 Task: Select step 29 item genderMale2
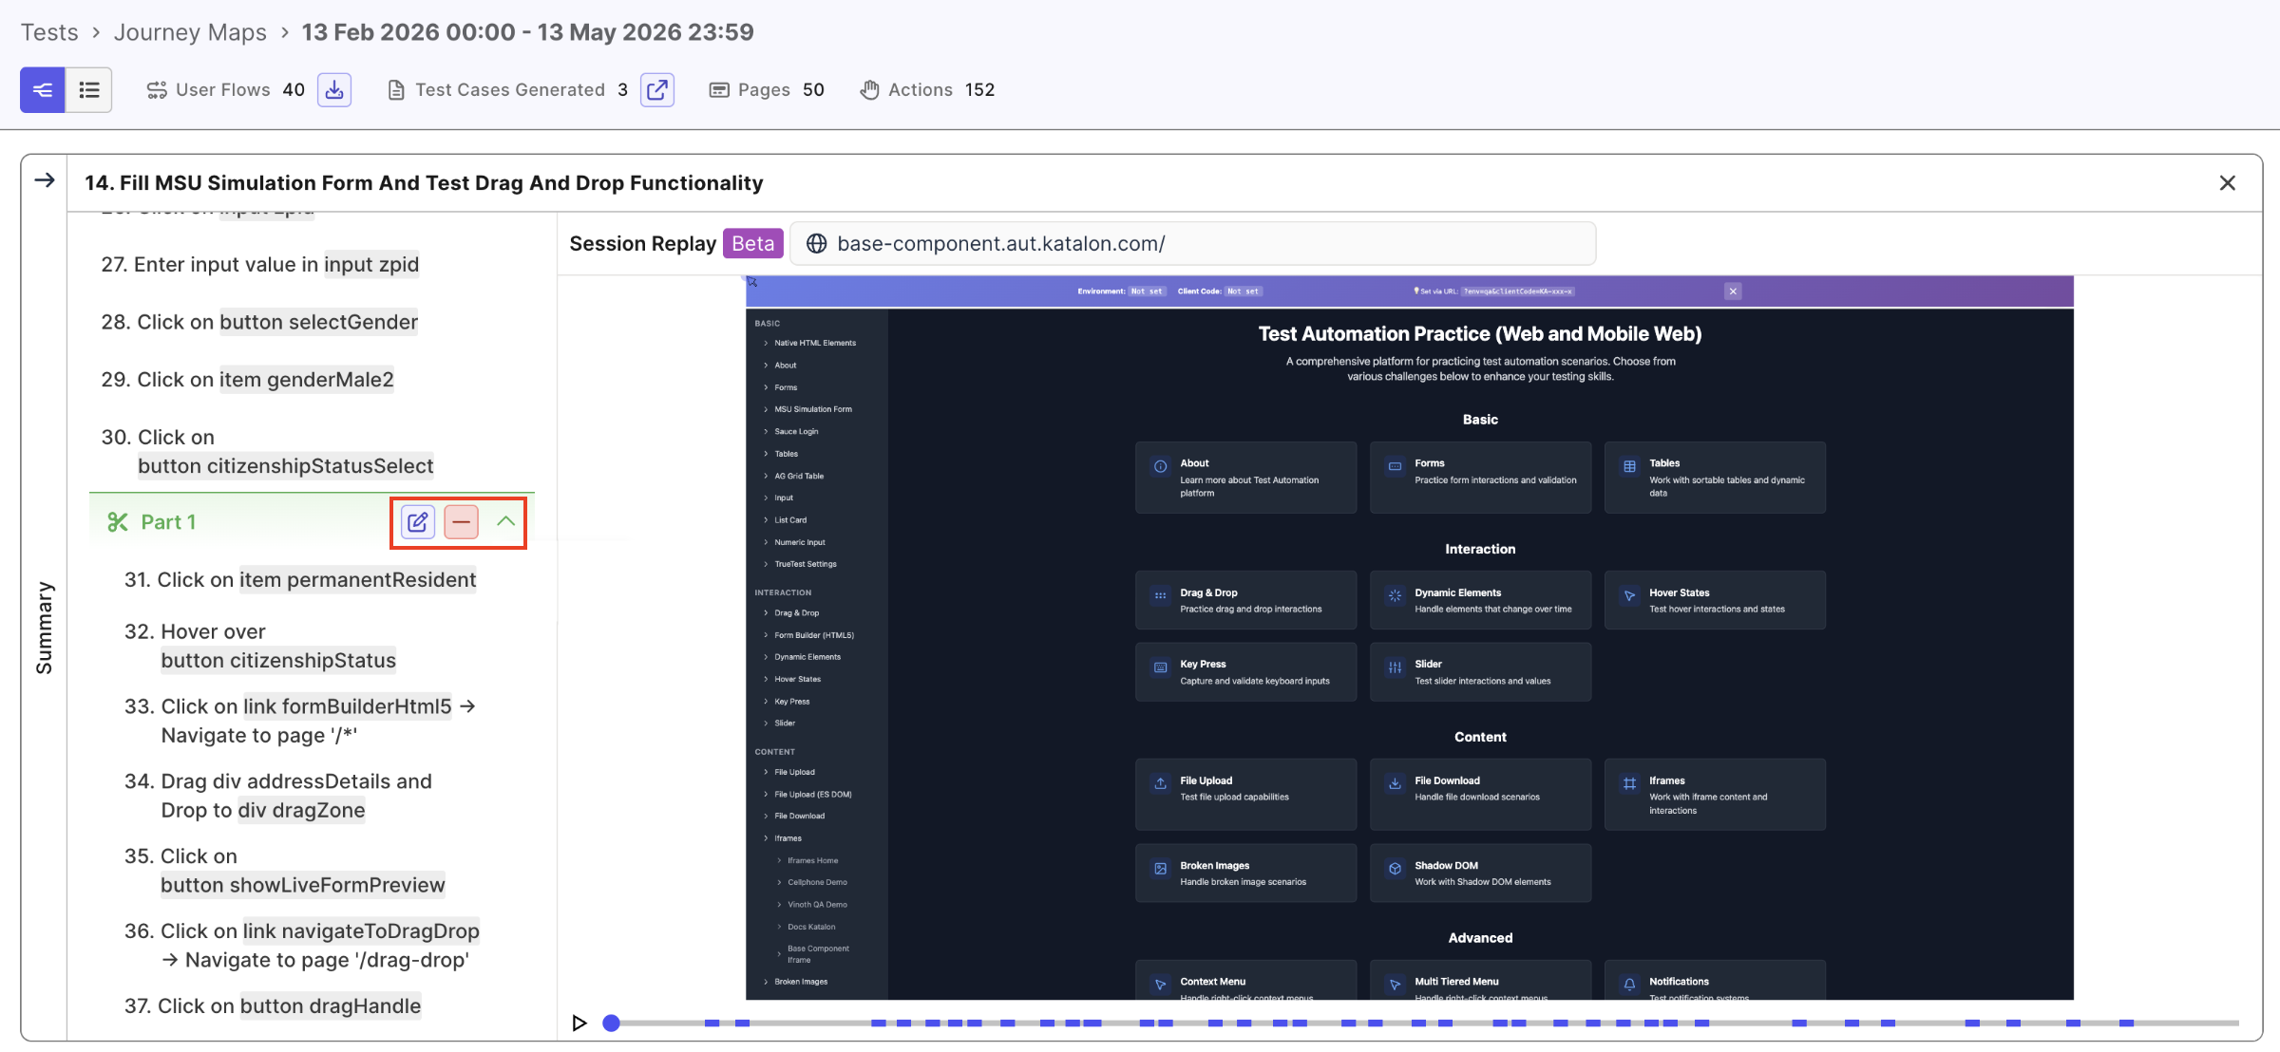pyautogui.click(x=247, y=380)
